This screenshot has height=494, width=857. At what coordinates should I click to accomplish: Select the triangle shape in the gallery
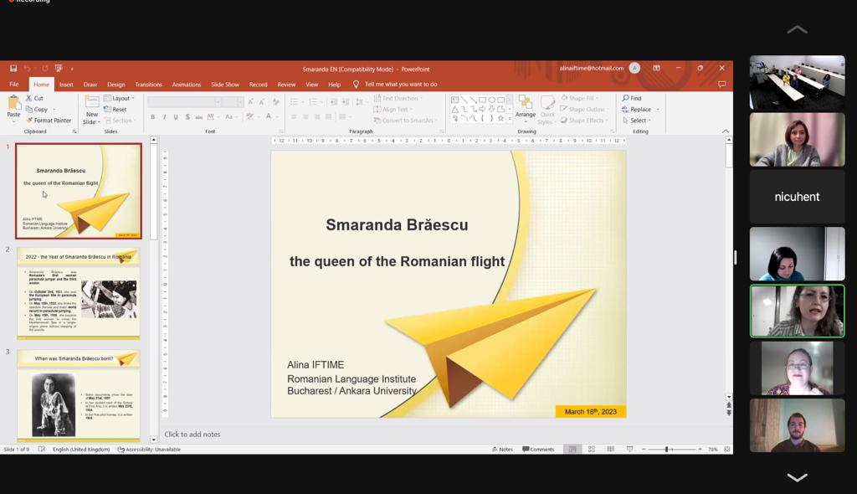click(x=454, y=110)
